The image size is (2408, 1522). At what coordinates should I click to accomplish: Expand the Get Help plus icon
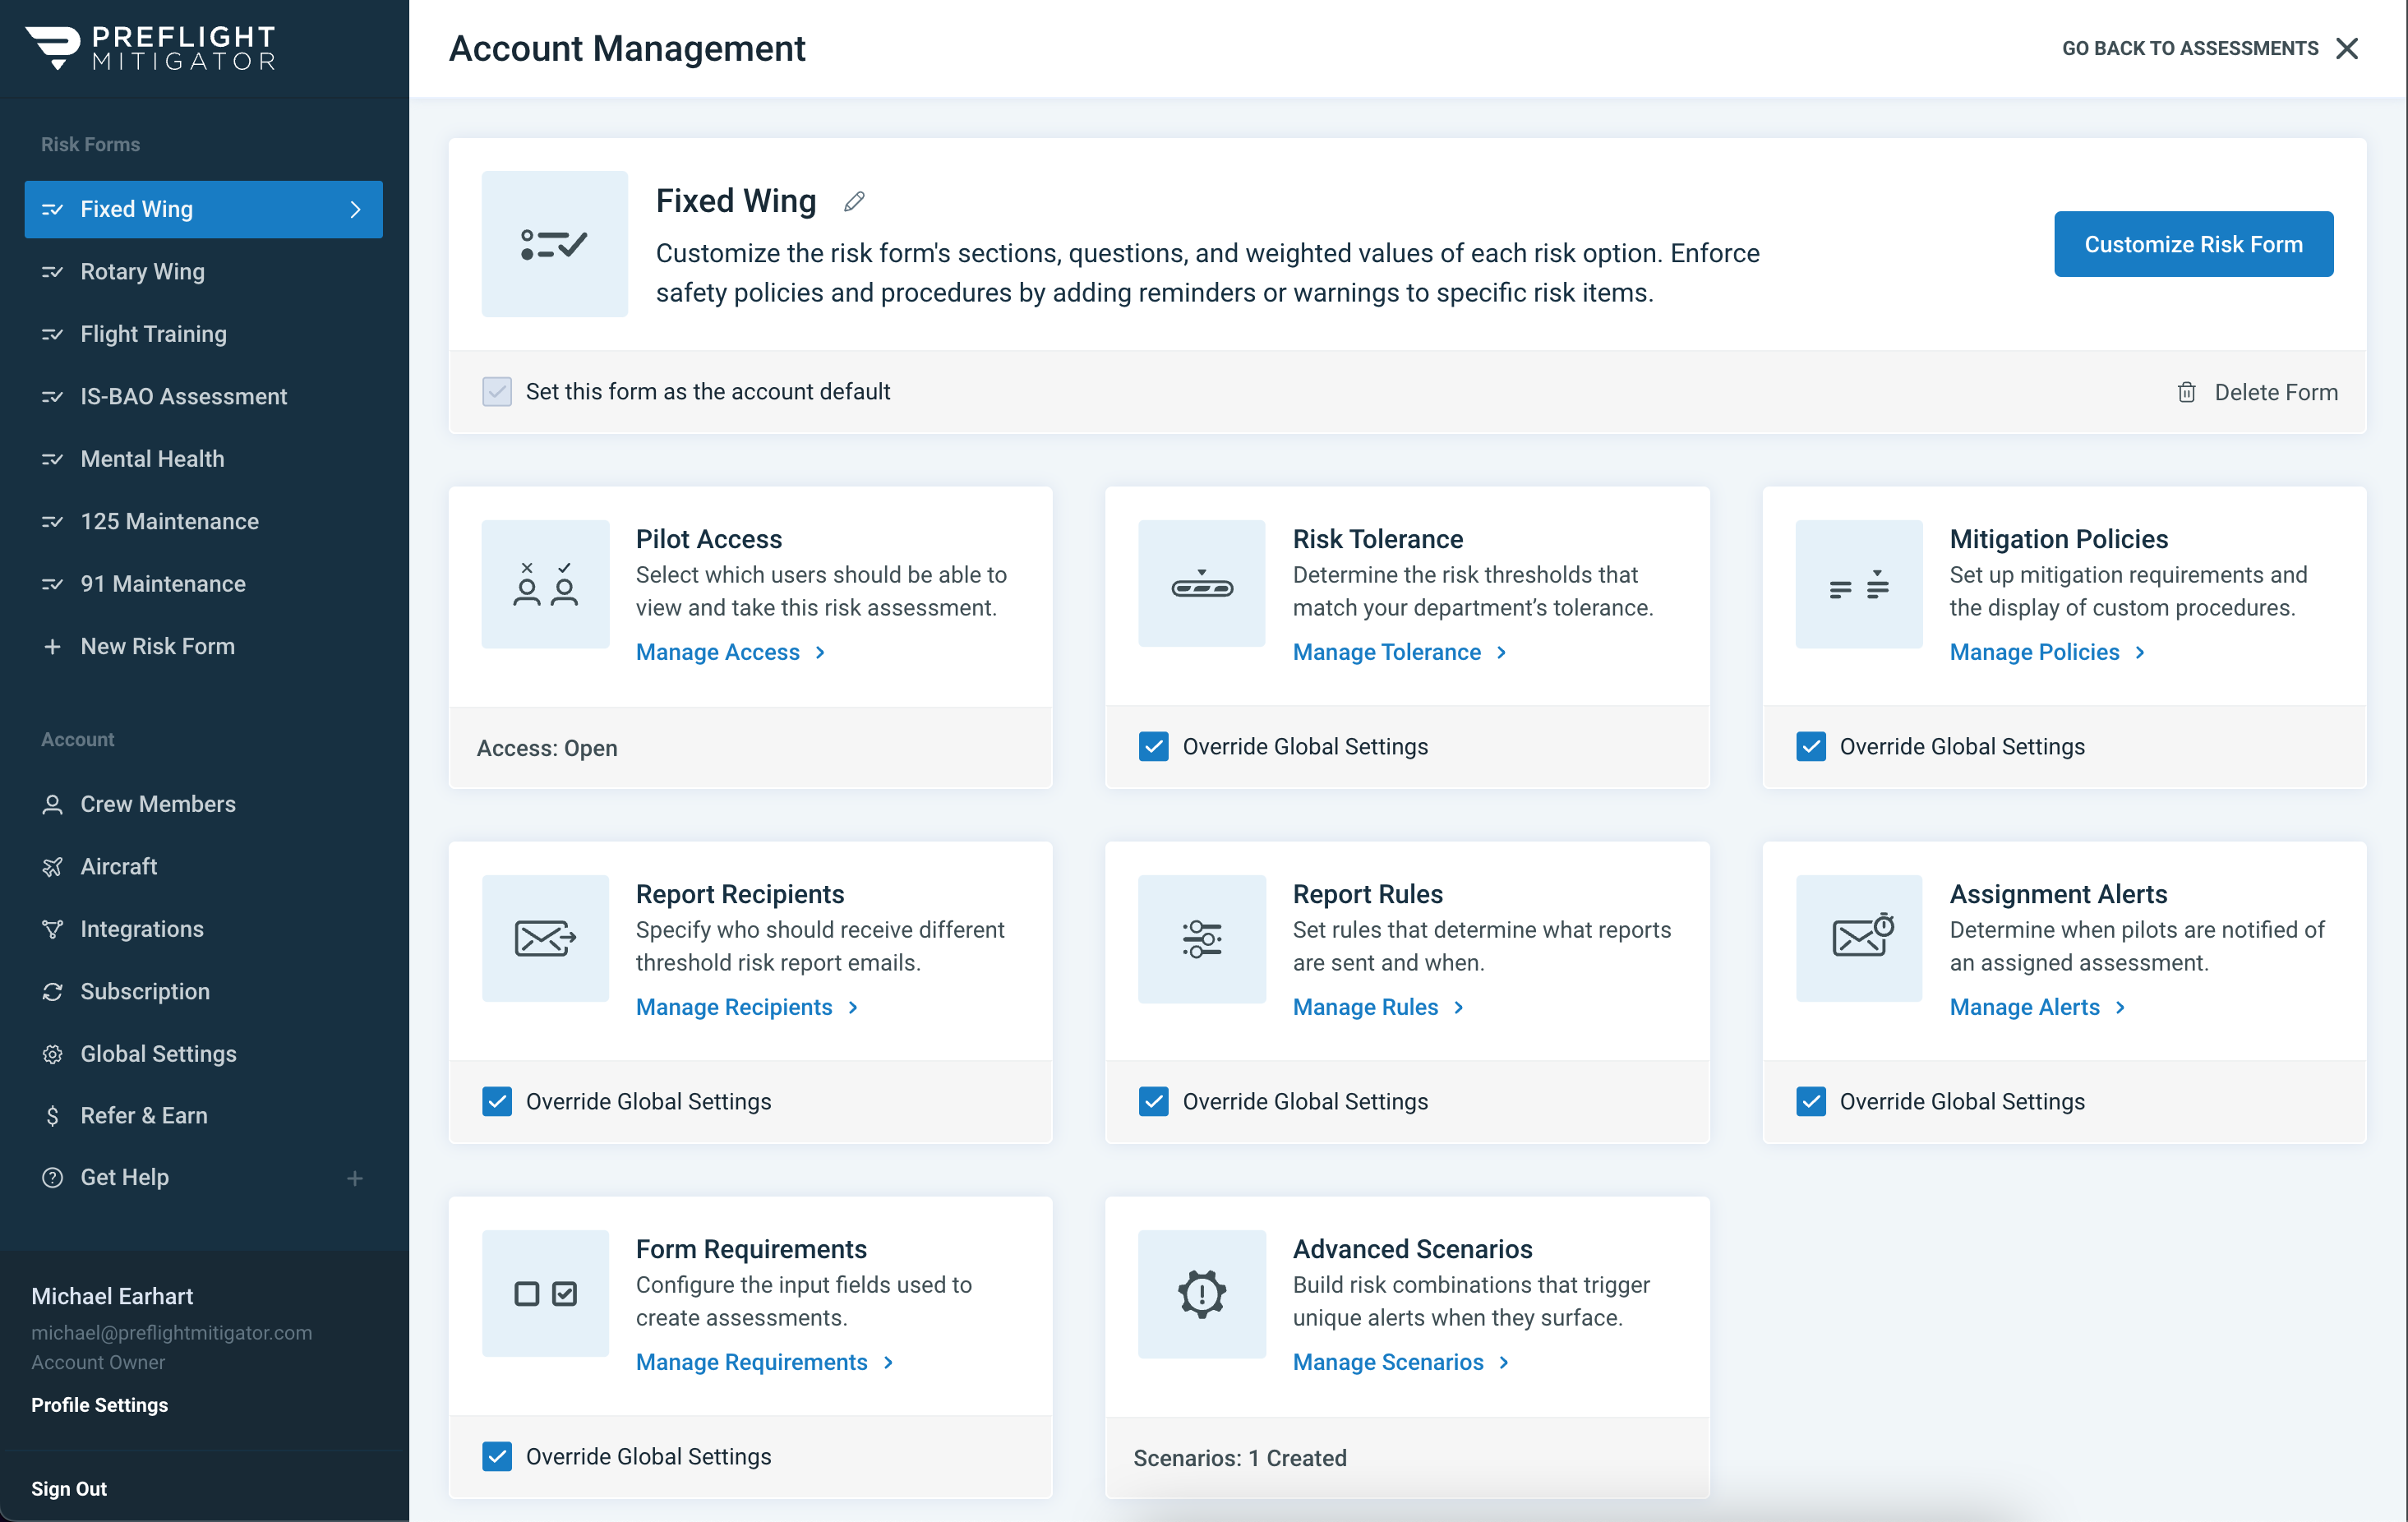[x=354, y=1178]
